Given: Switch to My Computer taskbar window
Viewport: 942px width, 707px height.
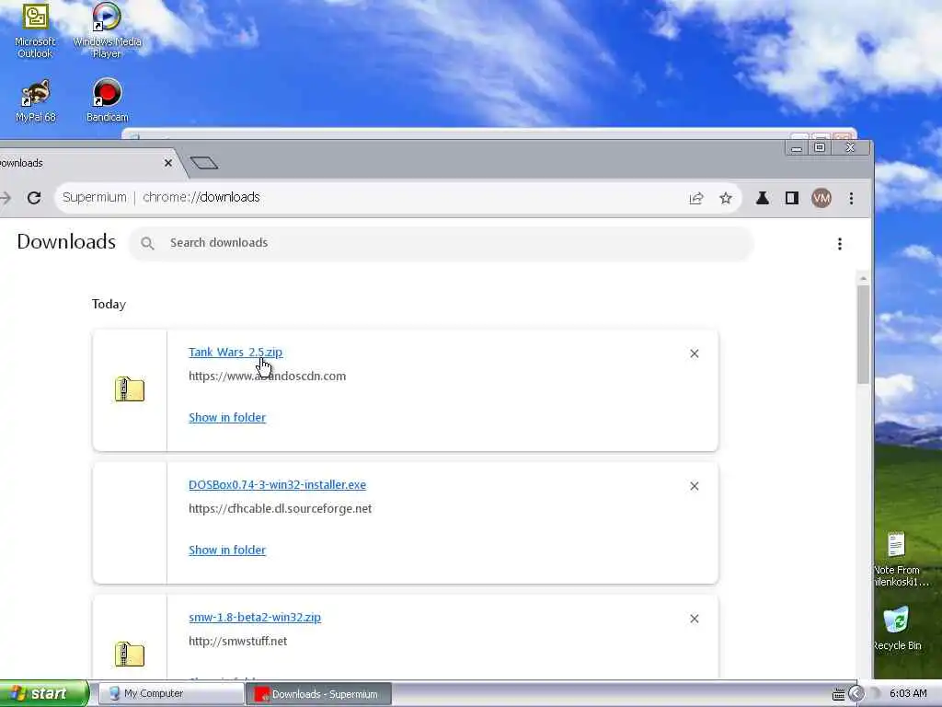Looking at the screenshot, I should coord(170,694).
